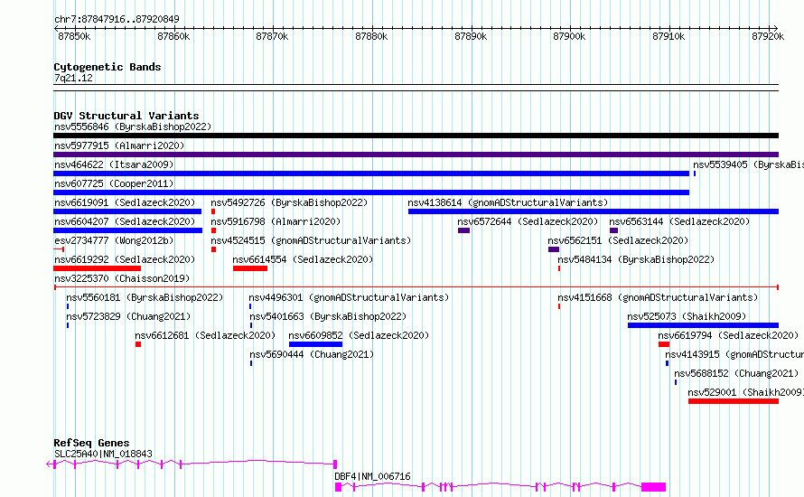Click the red bar under nsv529001
Screen dimensions: 804x497
coord(734,401)
